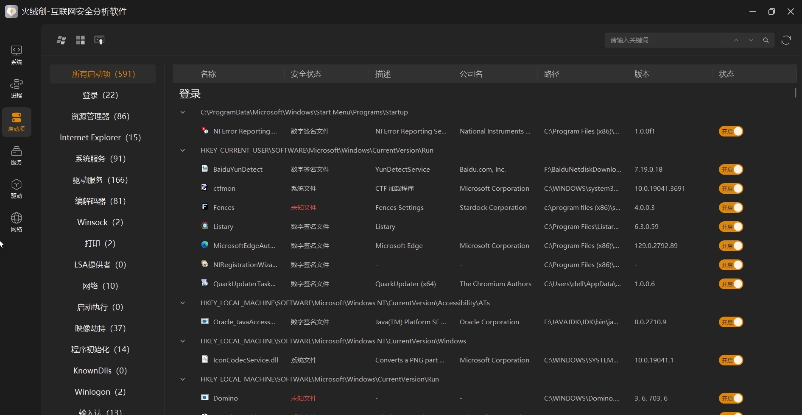Open the 网络 network section
802x415 pixels.
click(x=17, y=223)
